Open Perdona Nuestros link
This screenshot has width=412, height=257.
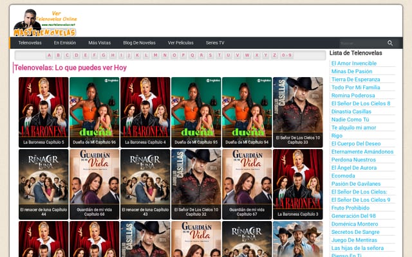pyautogui.click(x=353, y=160)
